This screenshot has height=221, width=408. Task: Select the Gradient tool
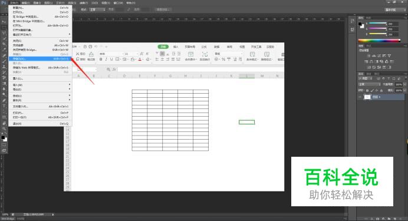pos(4,83)
